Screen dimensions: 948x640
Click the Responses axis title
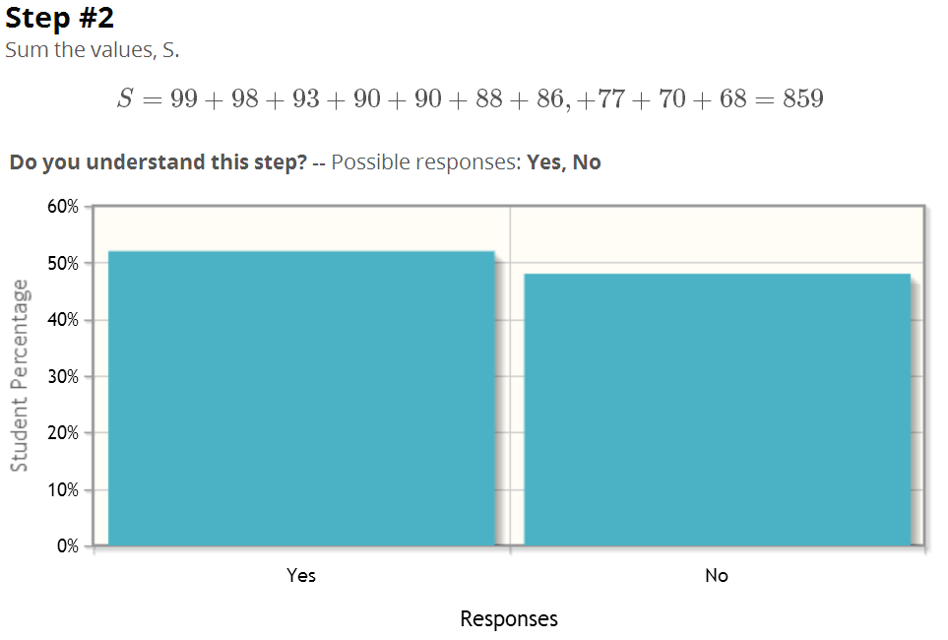click(509, 618)
